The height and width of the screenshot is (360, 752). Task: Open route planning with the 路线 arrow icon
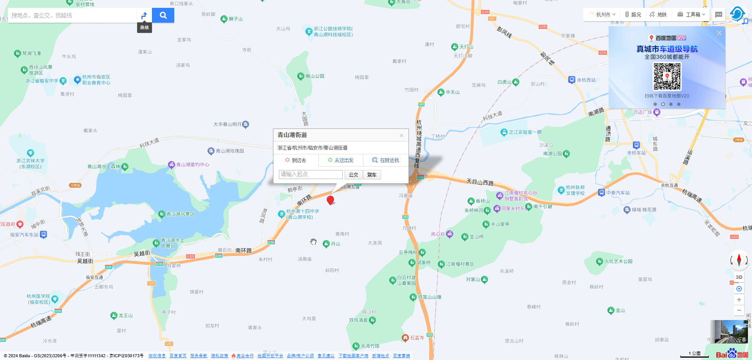click(144, 15)
